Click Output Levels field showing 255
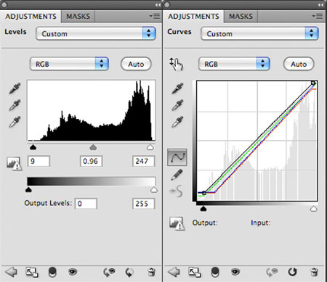Screen dimensions: 327x282 [x=143, y=204]
